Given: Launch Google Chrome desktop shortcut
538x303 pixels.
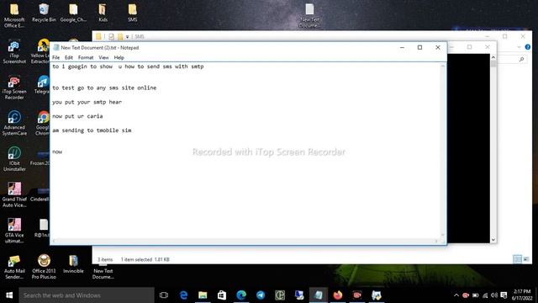Looking at the screenshot, I should (43, 124).
